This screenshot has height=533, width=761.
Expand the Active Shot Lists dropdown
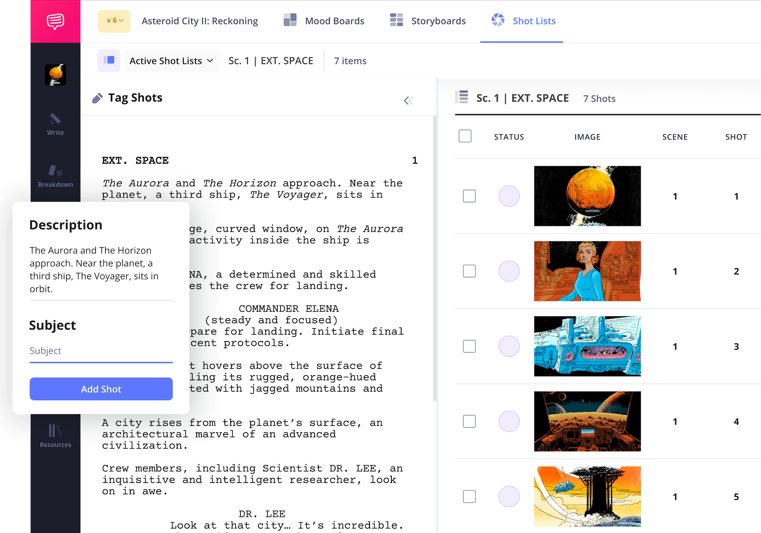tap(172, 61)
